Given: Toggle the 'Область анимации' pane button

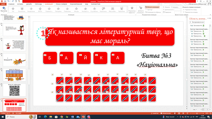Looking at the screenshot, I should tap(152, 7).
